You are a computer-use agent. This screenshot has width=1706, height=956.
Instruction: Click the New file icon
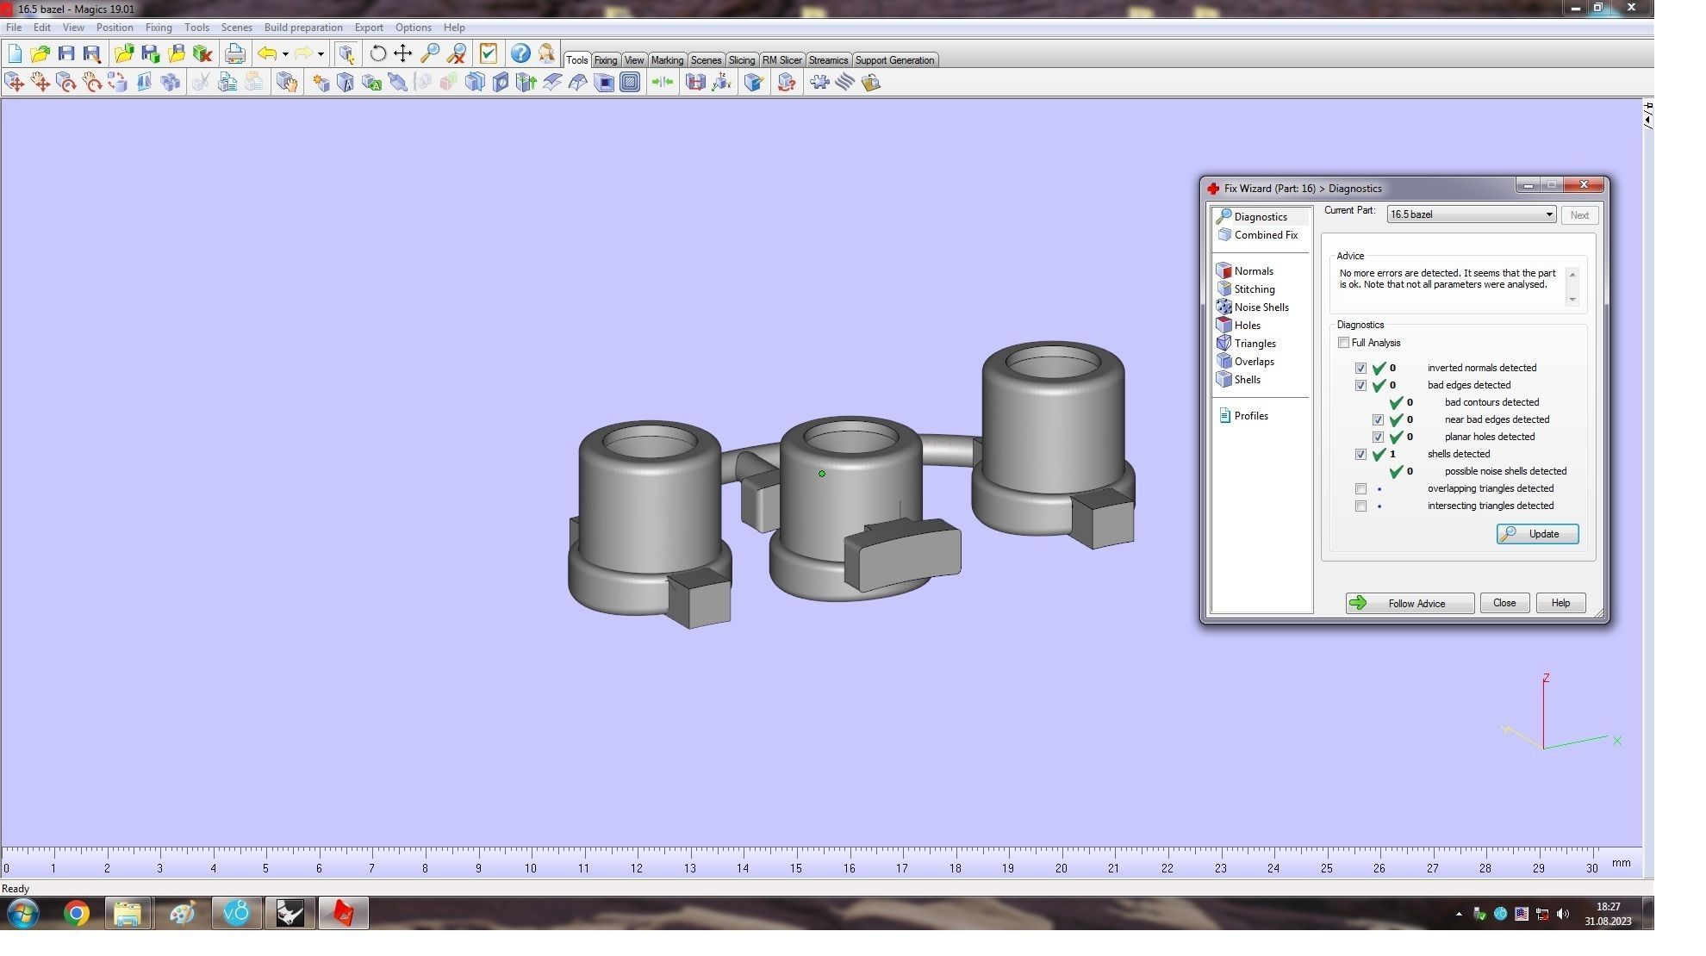click(15, 53)
